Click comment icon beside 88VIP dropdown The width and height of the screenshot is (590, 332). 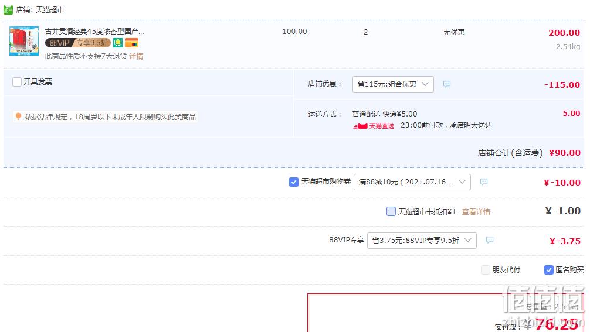490,240
